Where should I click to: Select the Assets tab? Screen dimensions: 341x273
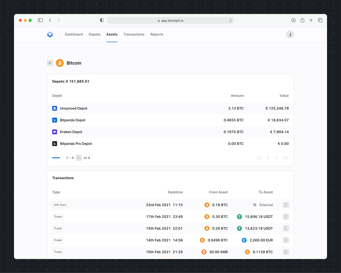click(112, 34)
